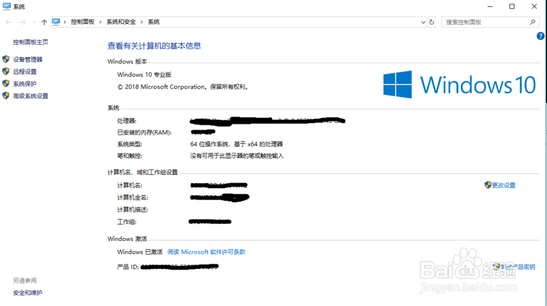Screen dimensions: 547x306
Task: Open 高级系统设置 link
Action: pos(31,96)
